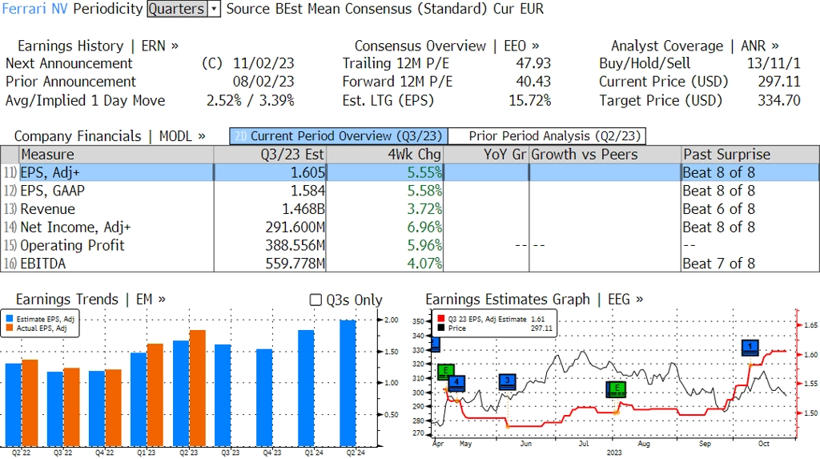This screenshot has height=459, width=820.
Task: Click Prior Announcement date 08/02/23
Action: [x=263, y=82]
